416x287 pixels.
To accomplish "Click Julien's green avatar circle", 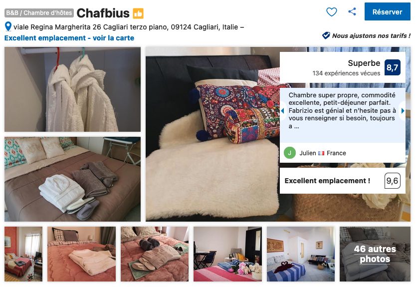I will [290, 153].
